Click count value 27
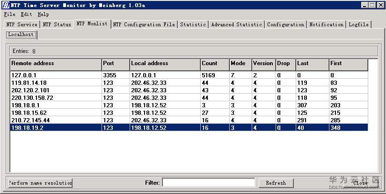 205,112
